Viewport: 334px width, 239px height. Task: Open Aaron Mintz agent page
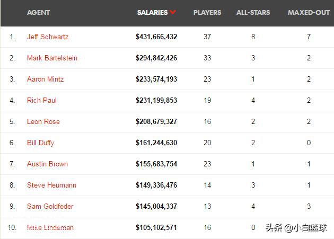pos(45,79)
